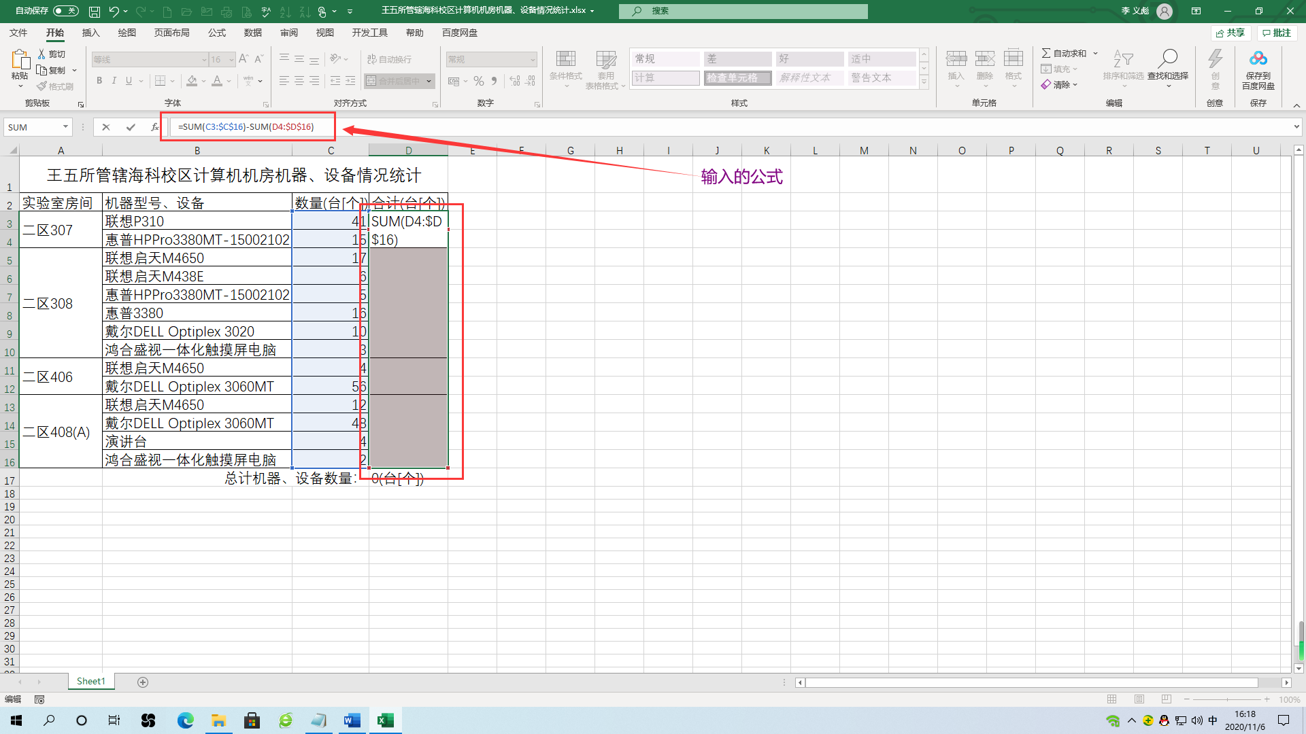The height and width of the screenshot is (734, 1306).
Task: Open the Clear (清除) menu
Action: point(1059,85)
